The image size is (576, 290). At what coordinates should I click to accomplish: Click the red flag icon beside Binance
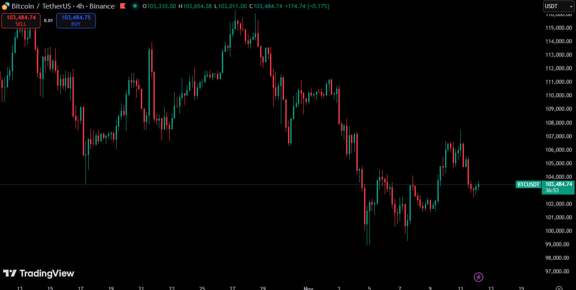pyautogui.click(x=122, y=6)
